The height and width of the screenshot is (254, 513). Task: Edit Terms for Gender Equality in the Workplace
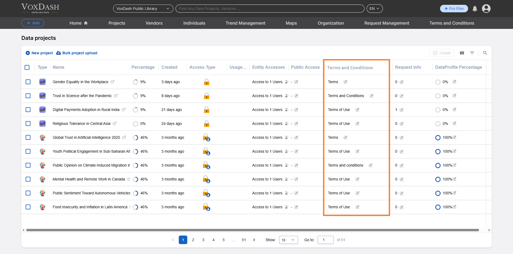[x=345, y=82]
